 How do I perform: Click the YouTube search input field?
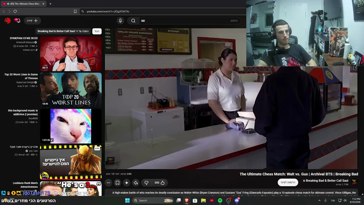pos(190,20)
